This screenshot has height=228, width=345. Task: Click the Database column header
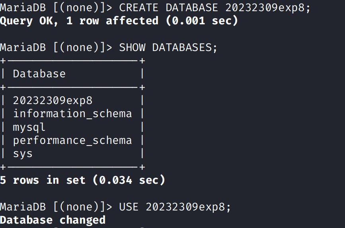[x=39, y=74]
